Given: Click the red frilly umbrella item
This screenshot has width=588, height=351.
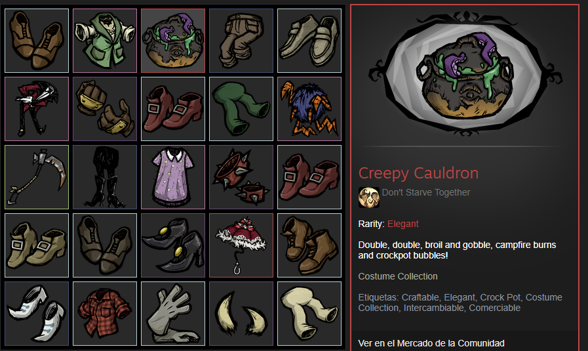Looking at the screenshot, I should point(241,245).
